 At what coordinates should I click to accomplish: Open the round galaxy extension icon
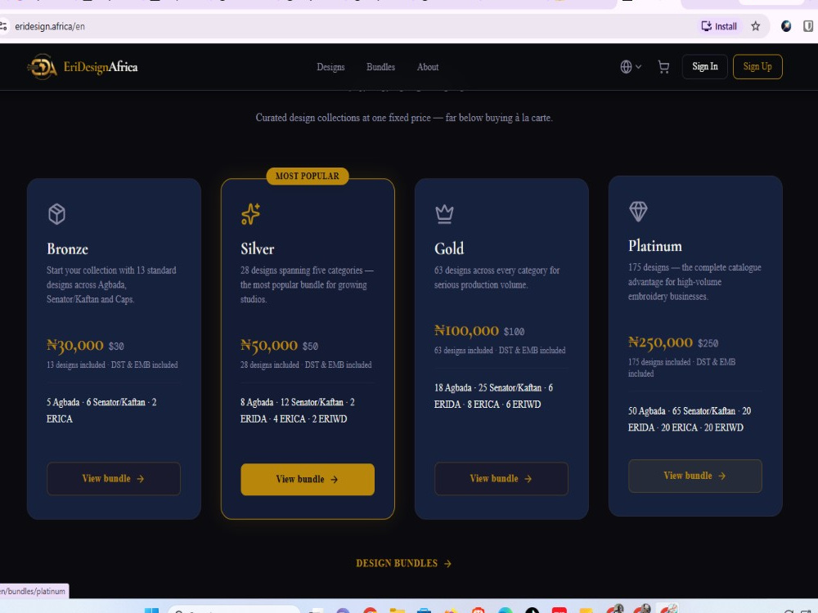[786, 26]
